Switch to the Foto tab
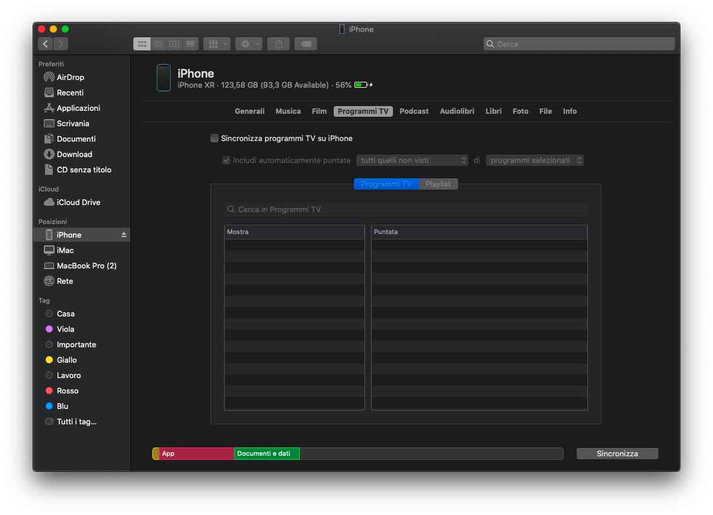 pyautogui.click(x=520, y=111)
